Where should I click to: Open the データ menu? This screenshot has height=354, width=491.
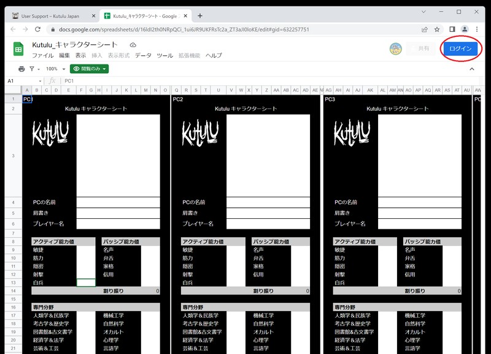click(x=143, y=55)
